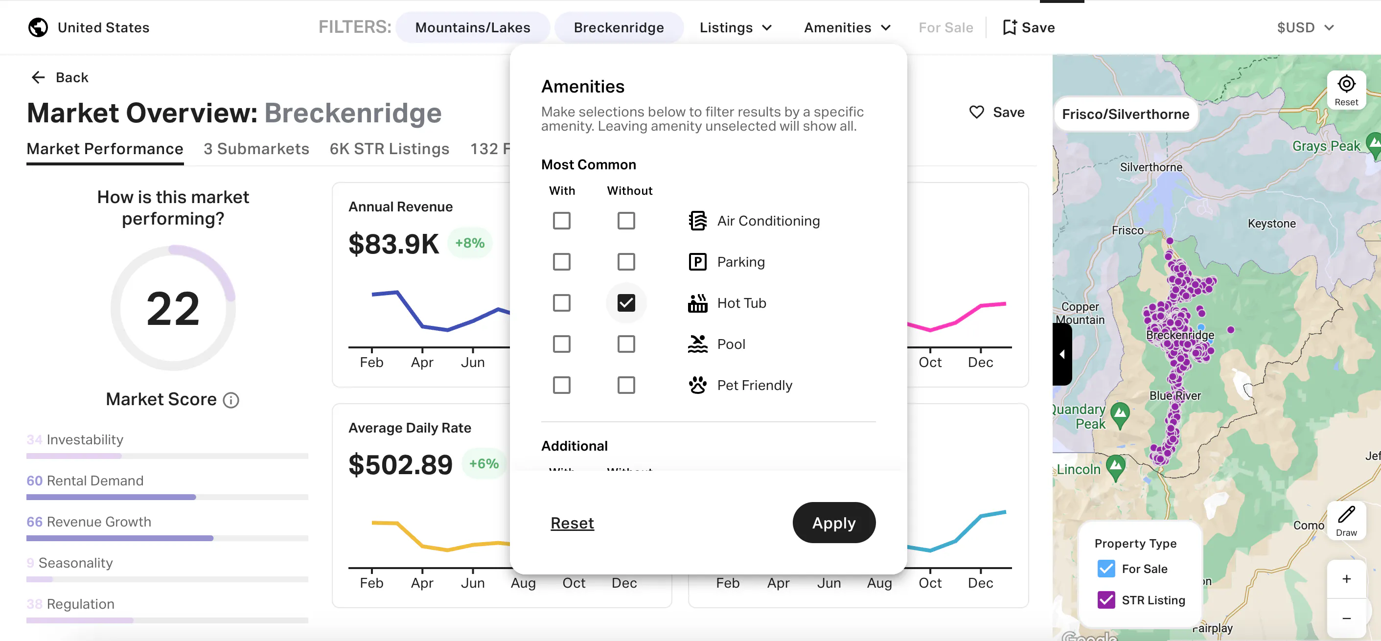Screen dimensions: 1381x641
Task: Click the Market Score info icon
Action: [x=231, y=400]
